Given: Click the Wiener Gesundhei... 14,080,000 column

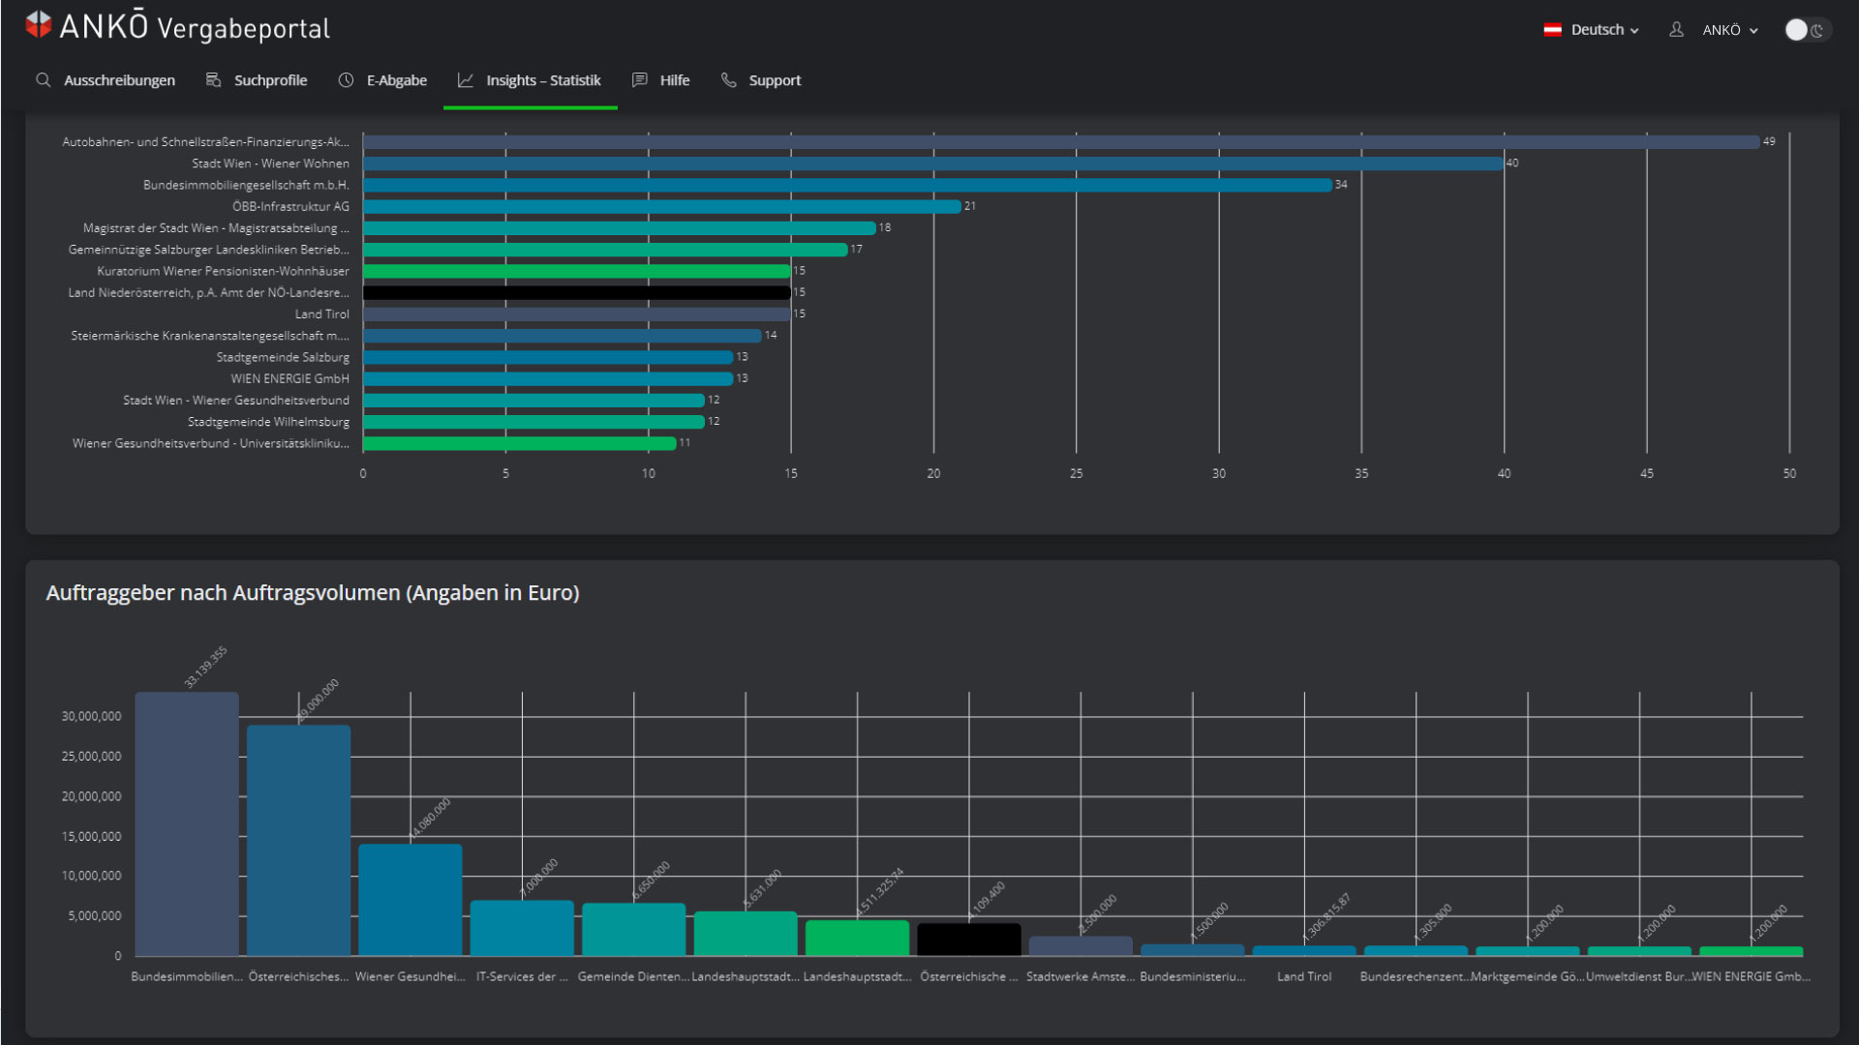Looking at the screenshot, I should (411, 900).
